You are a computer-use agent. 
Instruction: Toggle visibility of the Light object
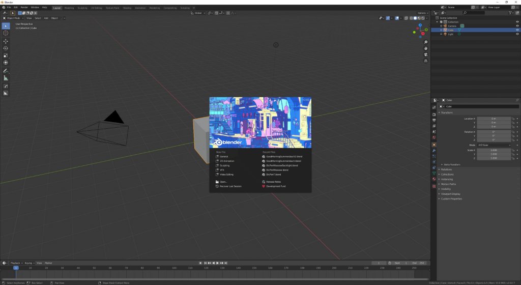coord(517,34)
